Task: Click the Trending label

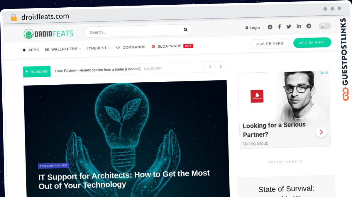Action: [x=37, y=71]
